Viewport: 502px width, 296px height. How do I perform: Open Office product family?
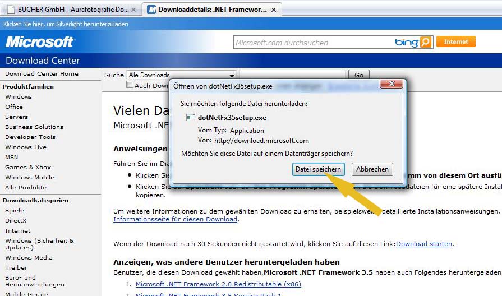coord(14,107)
